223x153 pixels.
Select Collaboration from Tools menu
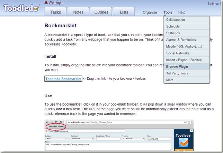pyautogui.click(x=187, y=20)
